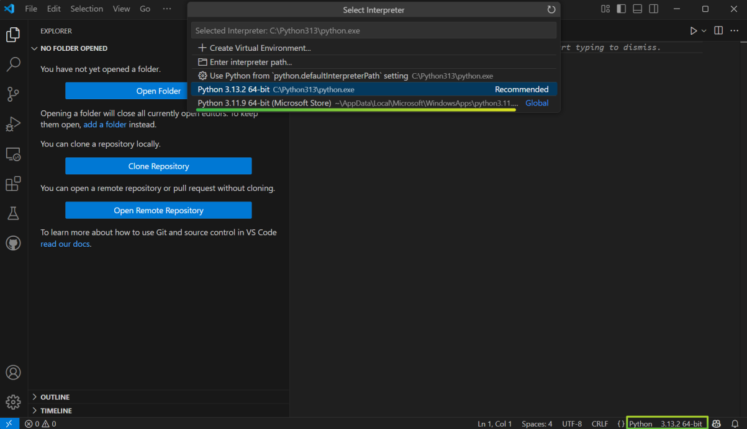Screen dimensions: 747x429
Task: Open notifications bell in status bar
Action: pos(735,423)
